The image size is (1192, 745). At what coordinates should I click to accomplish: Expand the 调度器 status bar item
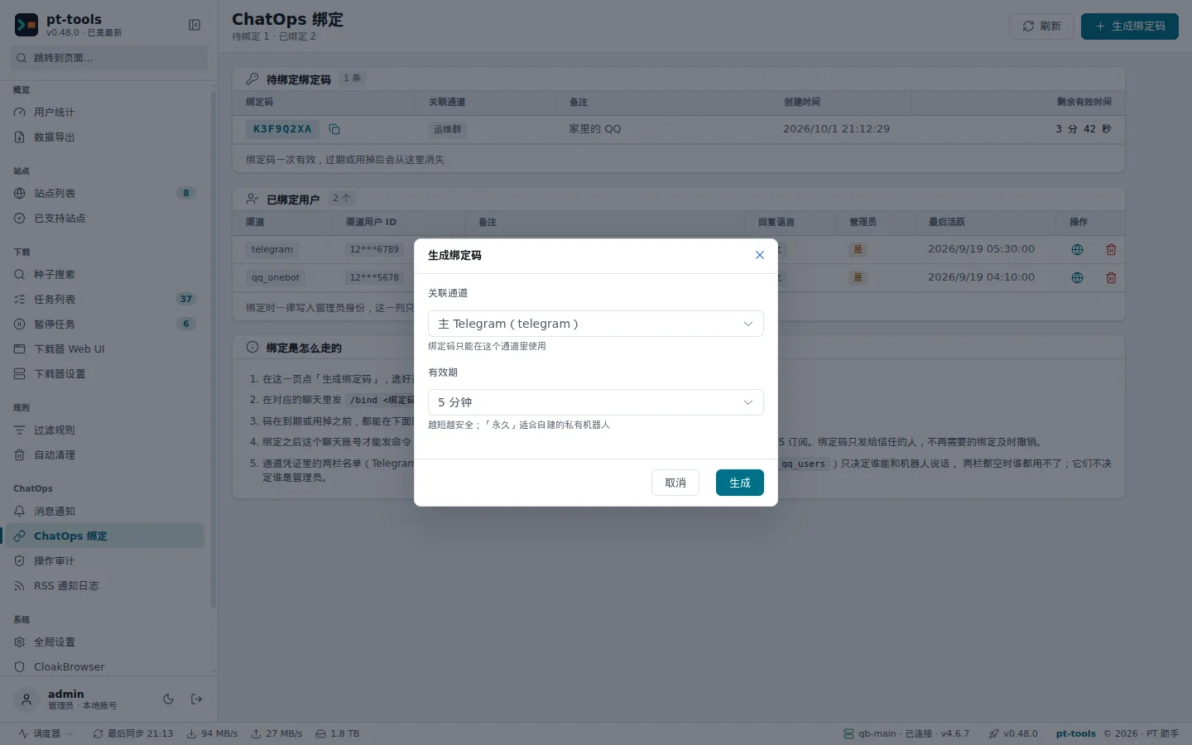[x=46, y=733]
